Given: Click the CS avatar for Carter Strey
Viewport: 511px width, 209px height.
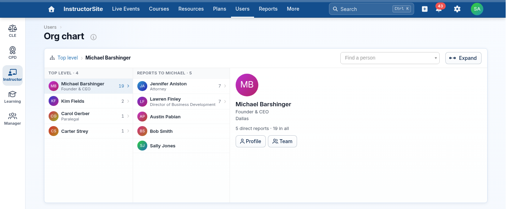Looking at the screenshot, I should pos(54,131).
